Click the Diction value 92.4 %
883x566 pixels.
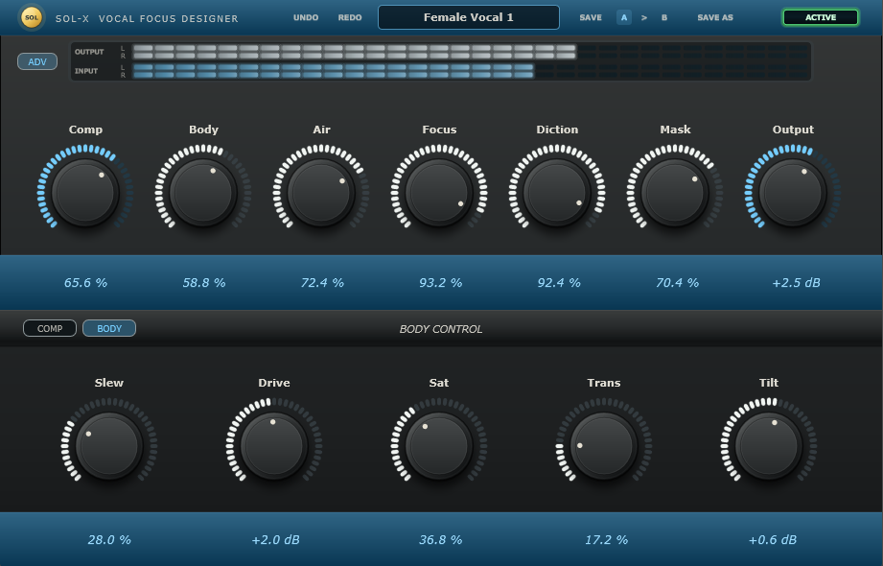(559, 282)
